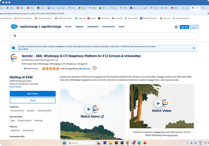Open the Learn nav item

121,27
